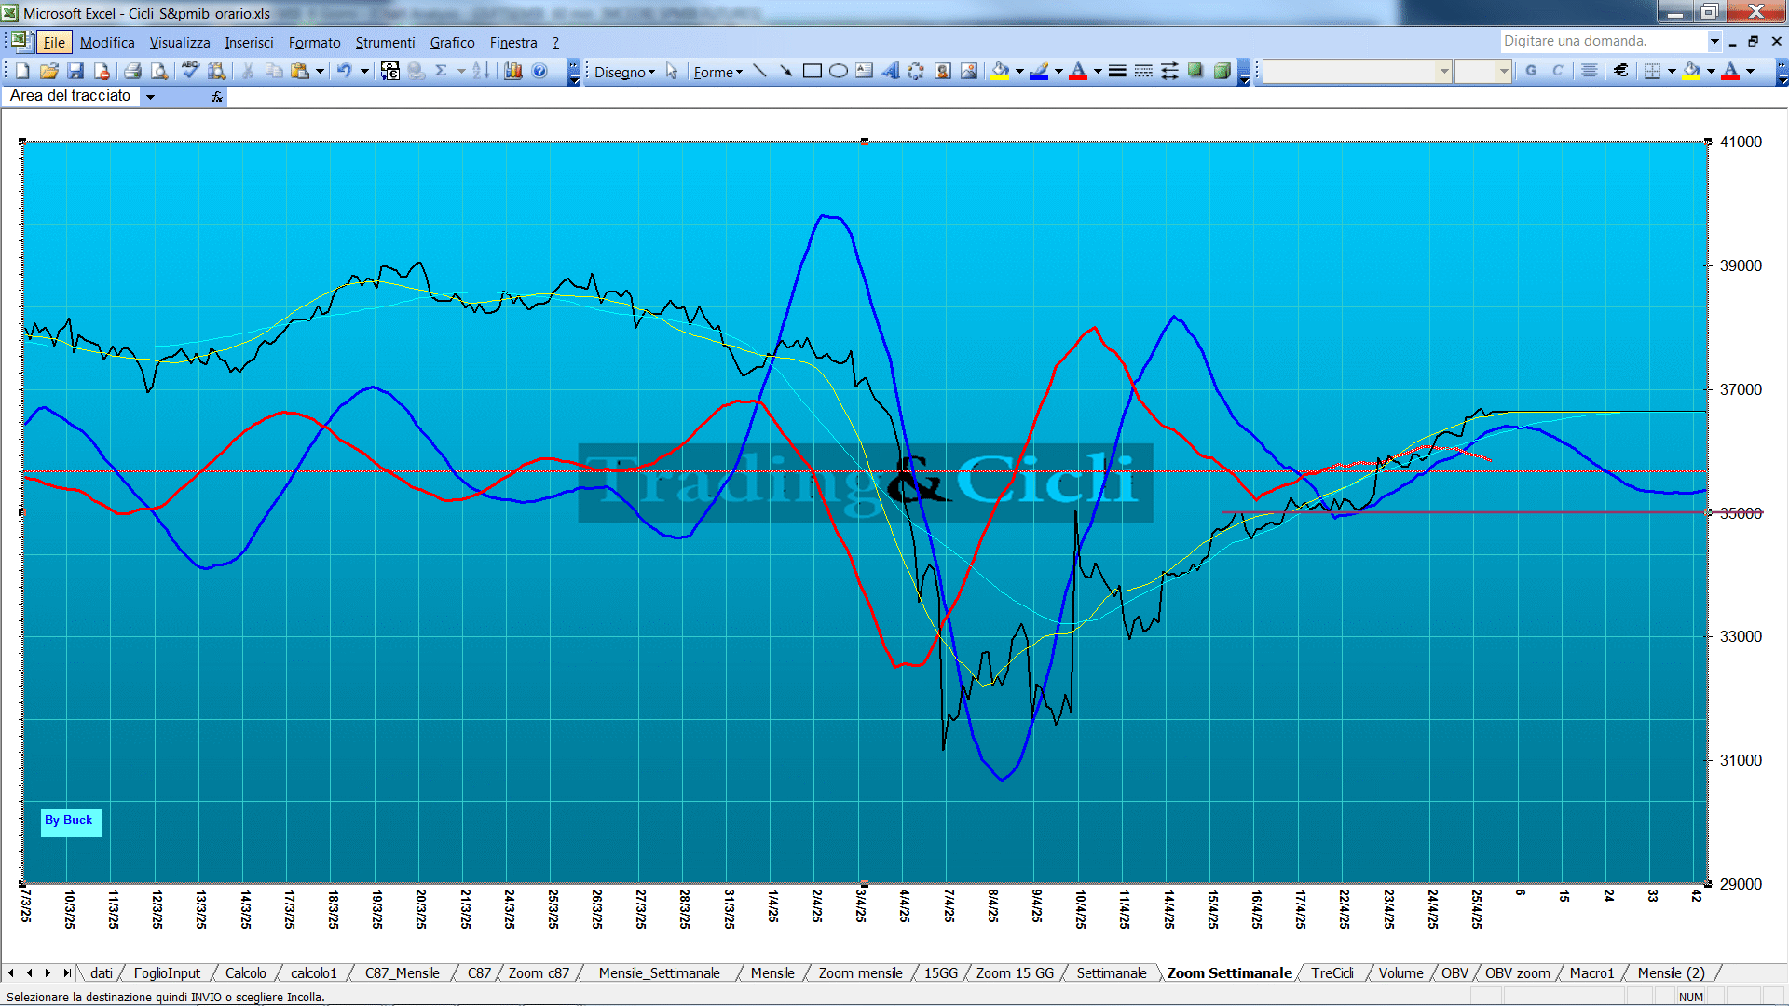Switch to the dati sheet tab

[x=102, y=972]
